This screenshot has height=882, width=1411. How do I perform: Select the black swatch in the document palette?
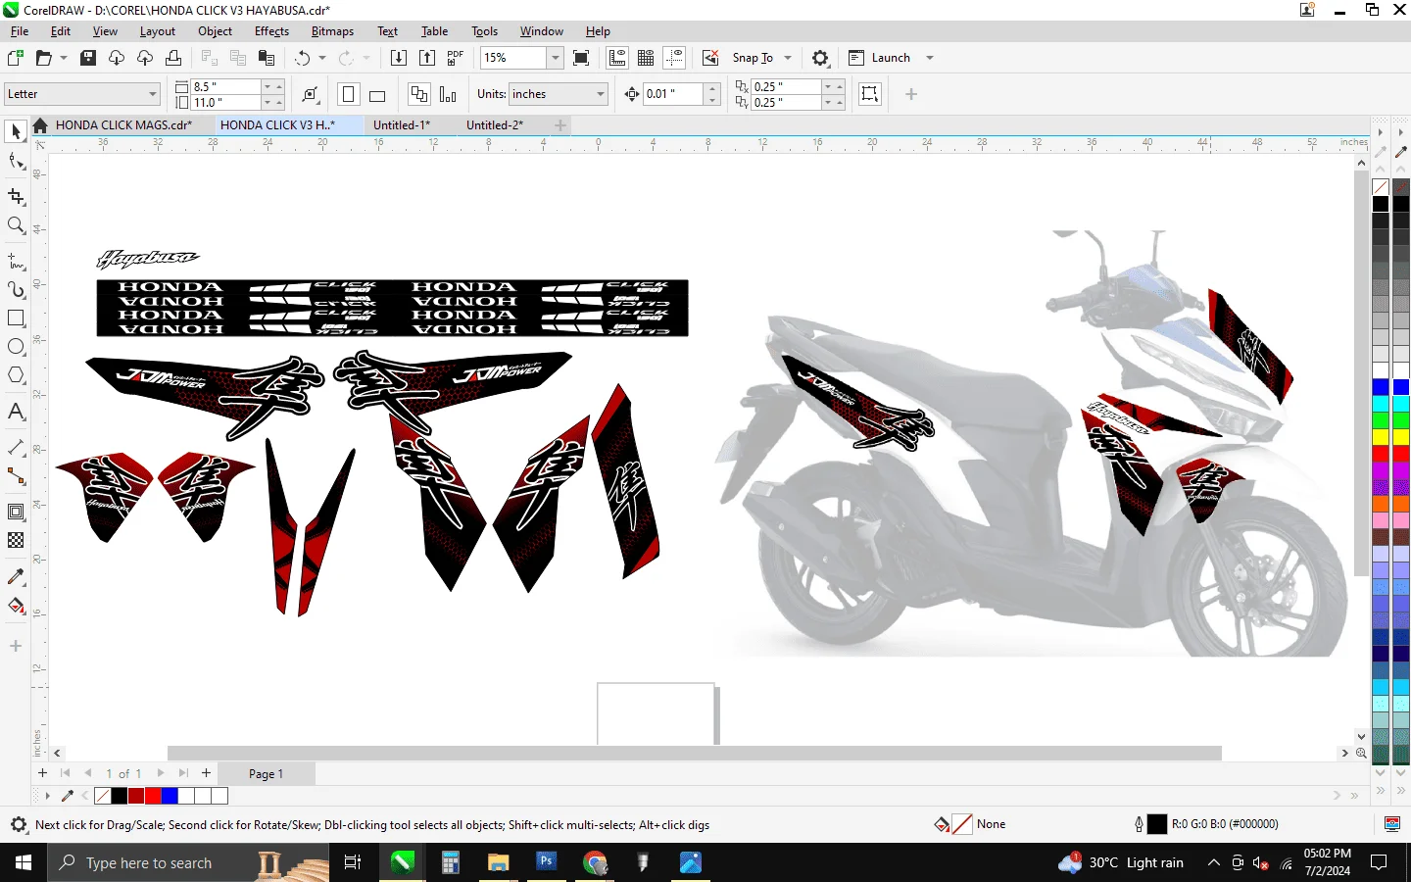coord(119,796)
